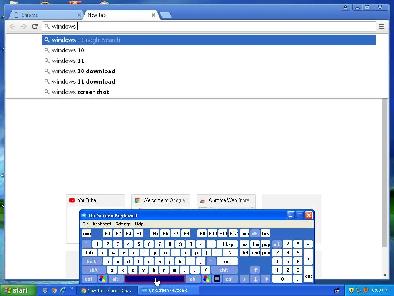394x296 pixels.
Task: Click the right arrow key
Action: click(266, 279)
